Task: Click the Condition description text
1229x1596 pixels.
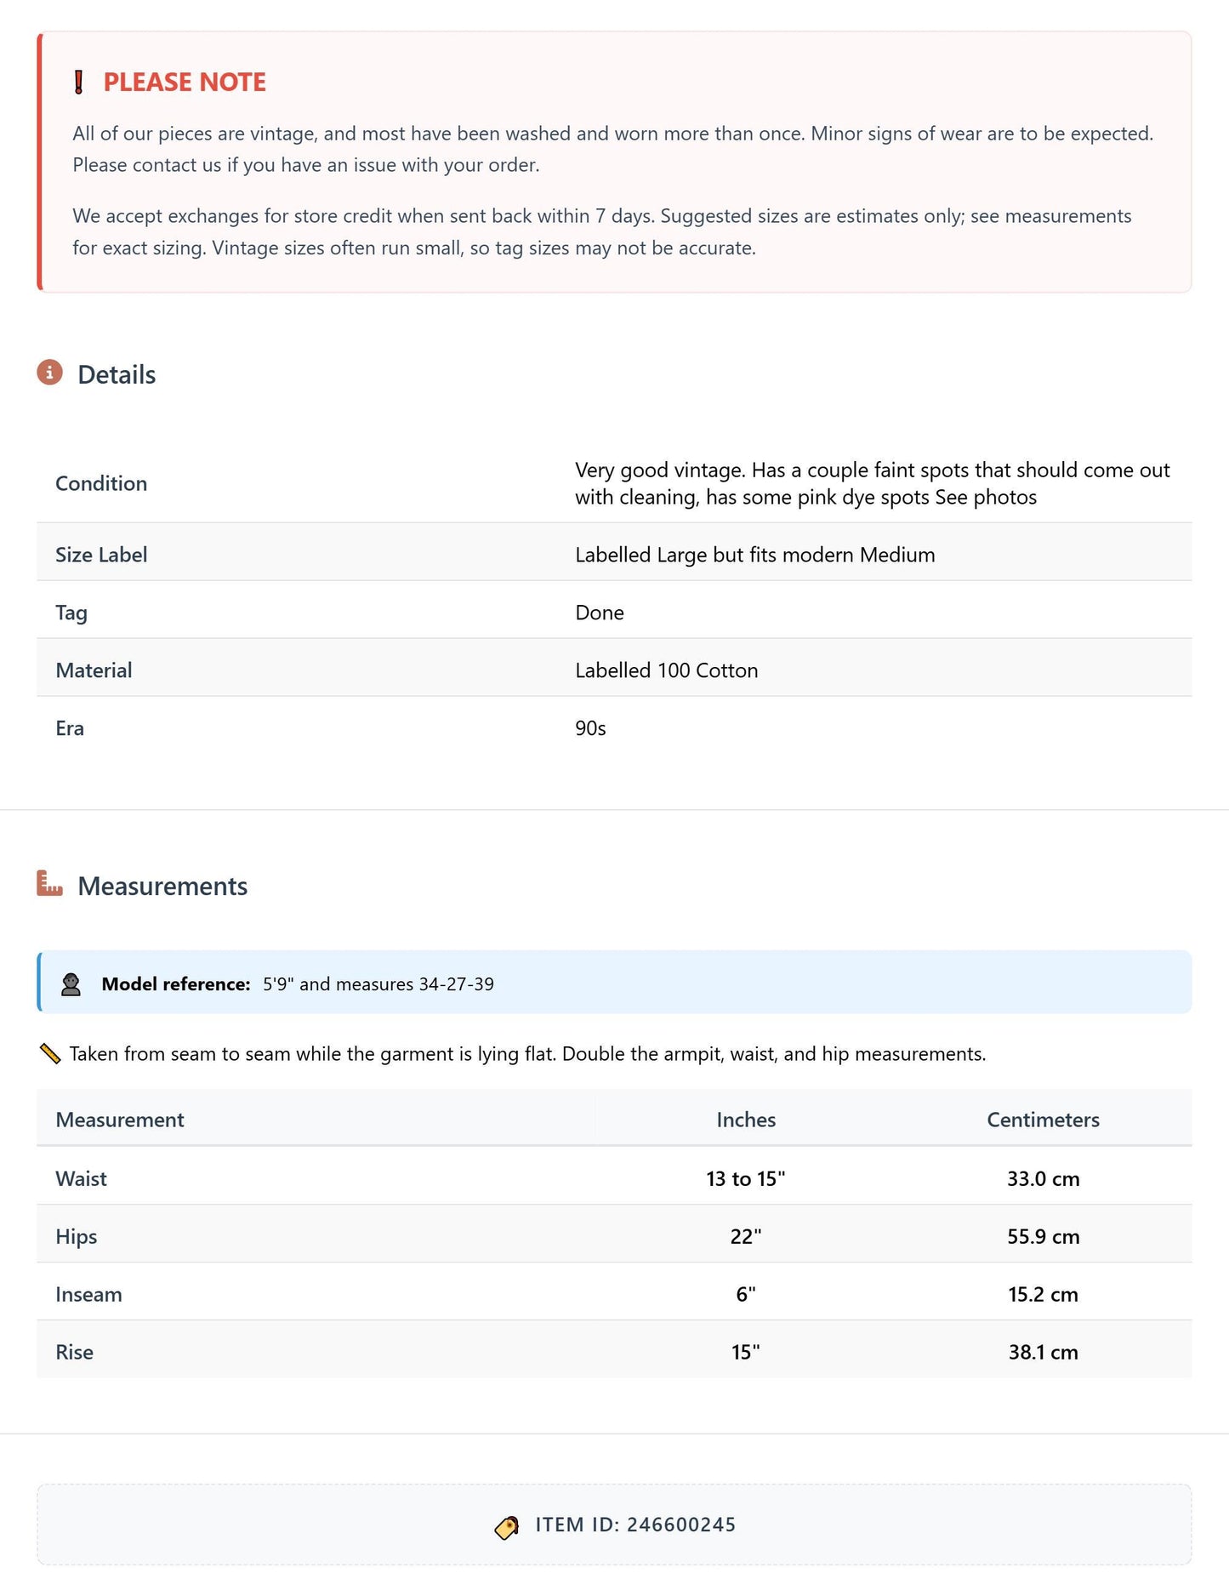Action: click(873, 483)
